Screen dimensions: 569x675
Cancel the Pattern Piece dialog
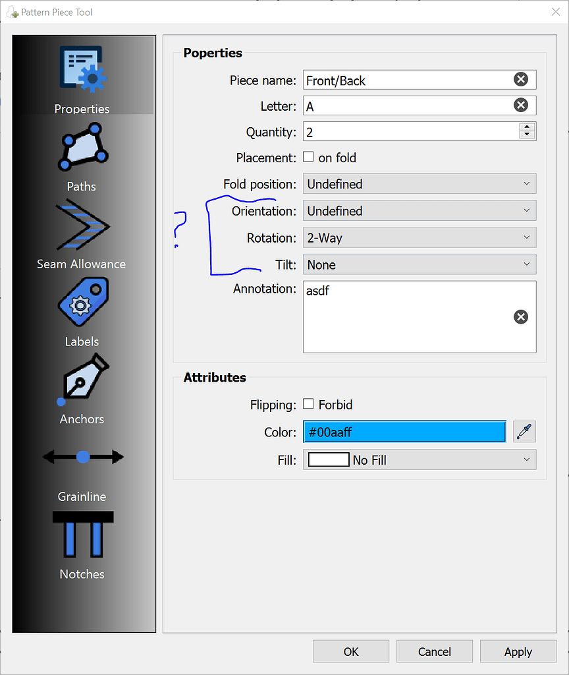[434, 651]
